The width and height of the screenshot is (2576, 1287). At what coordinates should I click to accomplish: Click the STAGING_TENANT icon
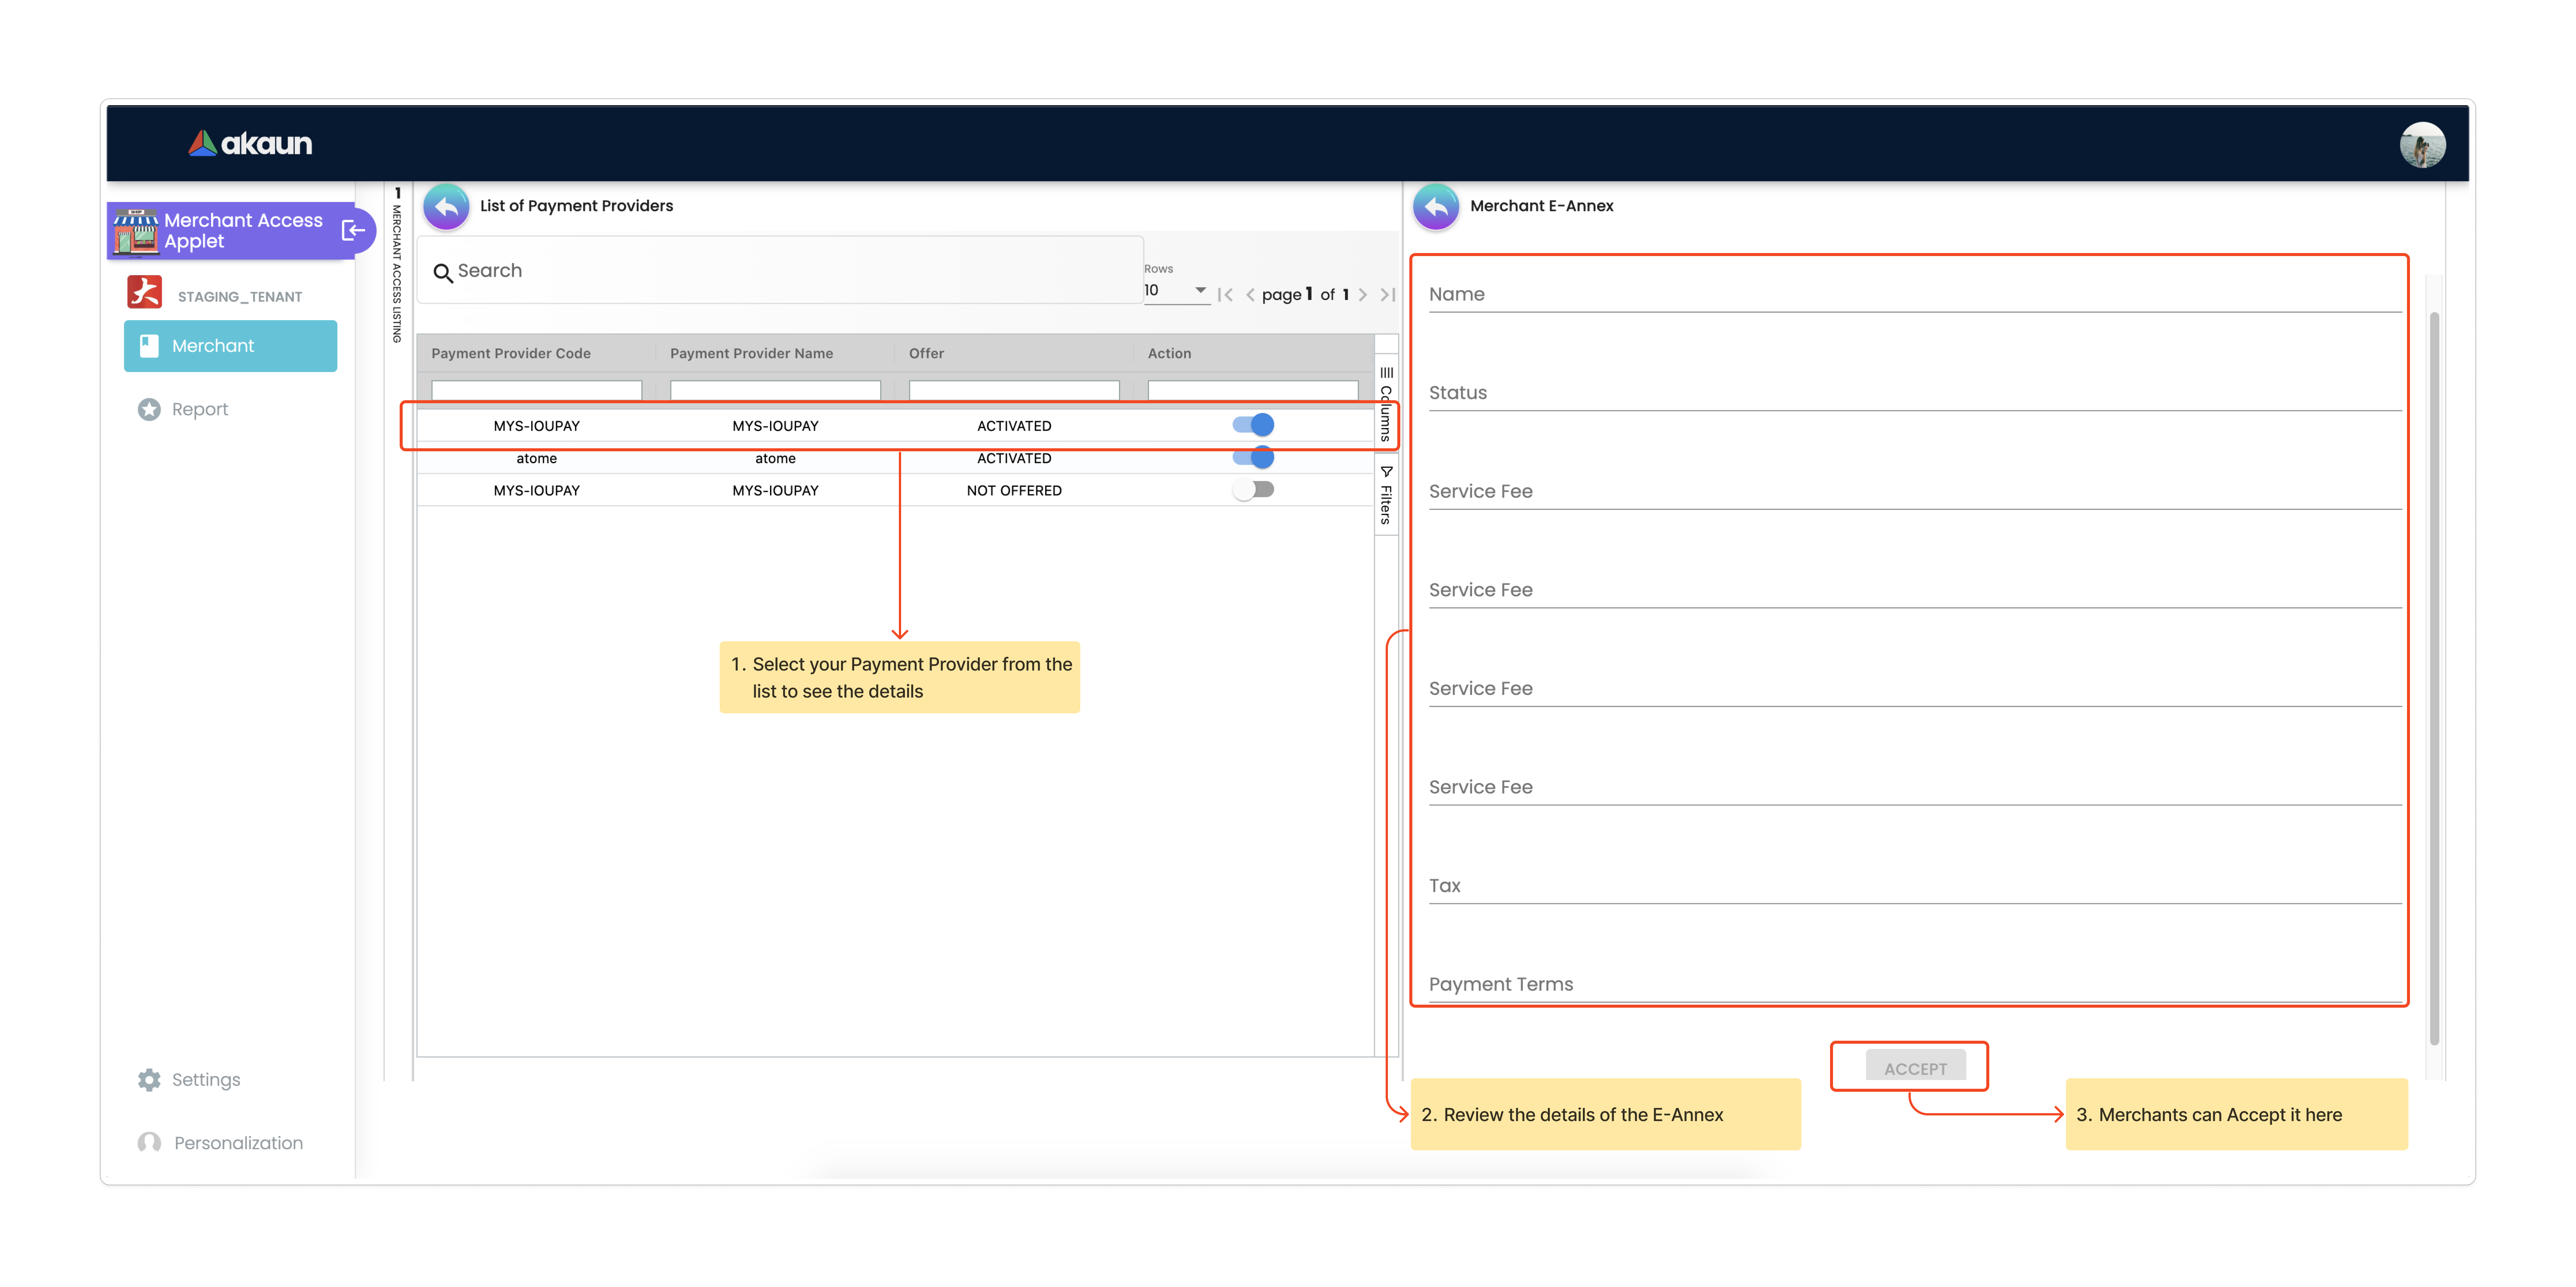pyautogui.click(x=145, y=292)
